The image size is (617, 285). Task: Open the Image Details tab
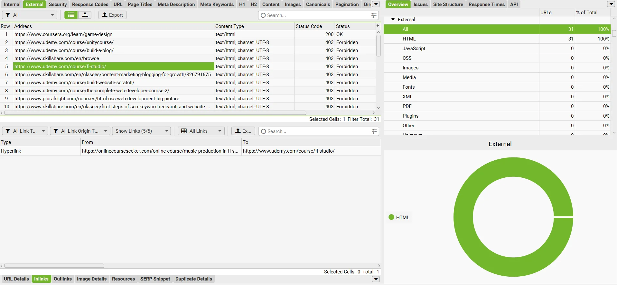(x=92, y=279)
